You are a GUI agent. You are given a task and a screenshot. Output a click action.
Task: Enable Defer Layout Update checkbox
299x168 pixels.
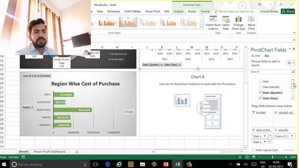click(253, 150)
